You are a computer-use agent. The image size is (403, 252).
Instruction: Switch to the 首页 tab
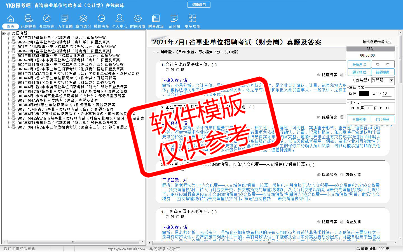[x=11, y=26]
